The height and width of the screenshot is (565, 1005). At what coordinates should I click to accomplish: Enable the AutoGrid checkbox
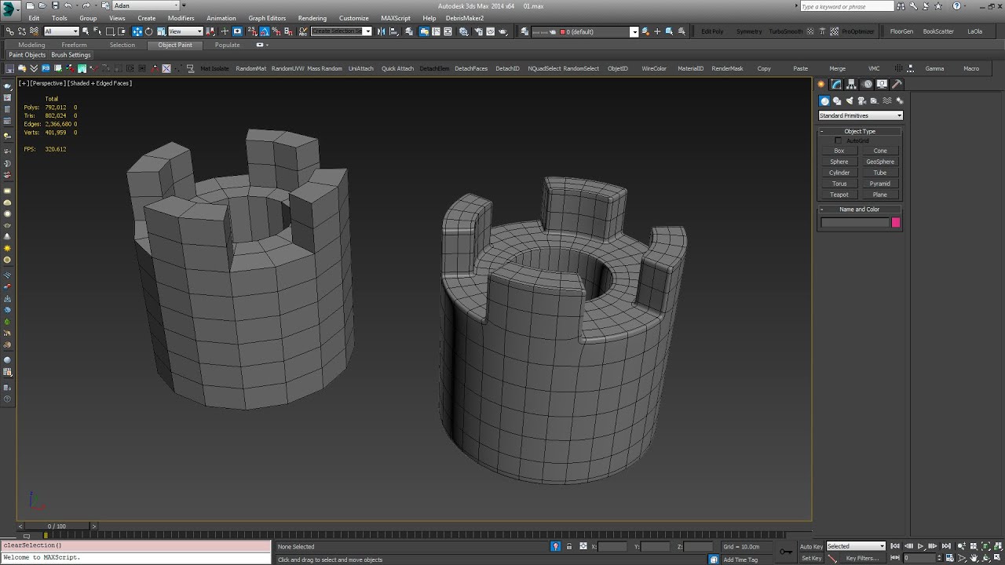pyautogui.click(x=838, y=140)
